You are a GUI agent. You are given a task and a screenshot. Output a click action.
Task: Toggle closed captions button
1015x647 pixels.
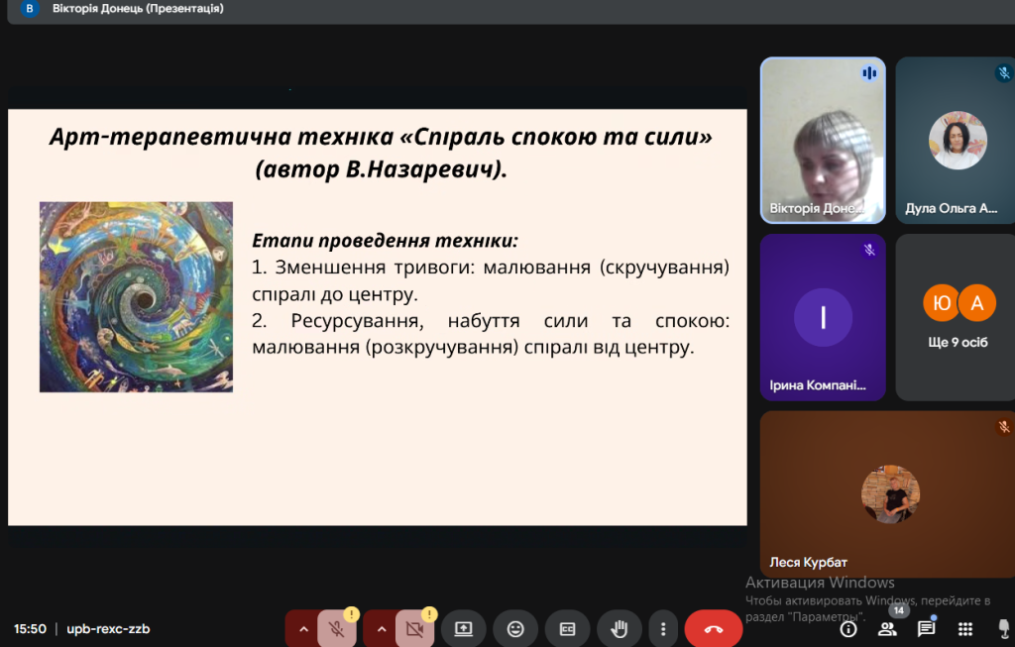(x=567, y=629)
